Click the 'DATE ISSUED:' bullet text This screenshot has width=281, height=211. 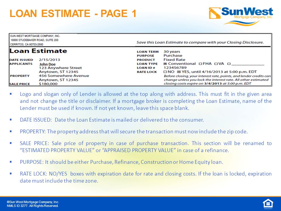pos(112,120)
